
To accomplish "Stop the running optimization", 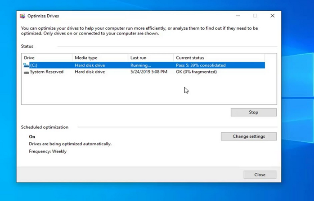I will point(254,112).
